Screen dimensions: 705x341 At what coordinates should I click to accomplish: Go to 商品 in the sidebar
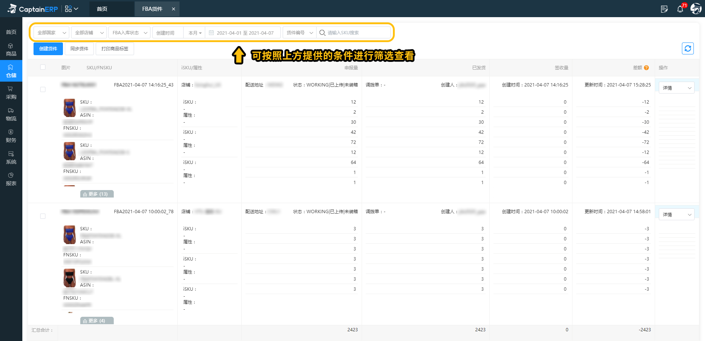click(11, 50)
